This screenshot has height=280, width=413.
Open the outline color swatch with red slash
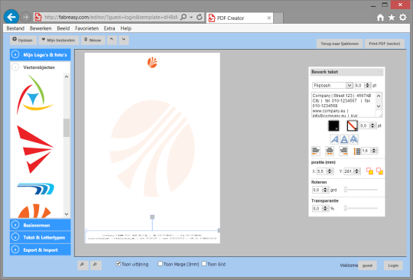tap(352, 125)
